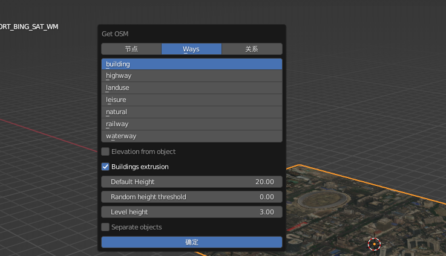This screenshot has width=446, height=256.
Task: Click the Random height threshold field
Action: click(192, 197)
